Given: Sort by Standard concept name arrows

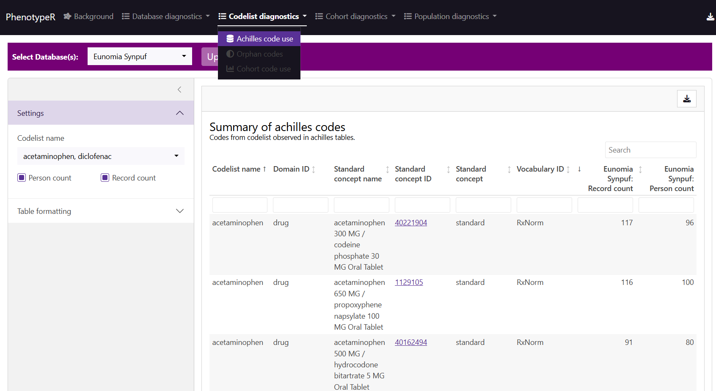Looking at the screenshot, I should pyautogui.click(x=387, y=170).
